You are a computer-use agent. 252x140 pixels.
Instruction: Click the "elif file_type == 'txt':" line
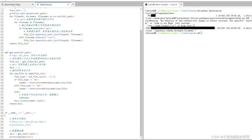28,86
